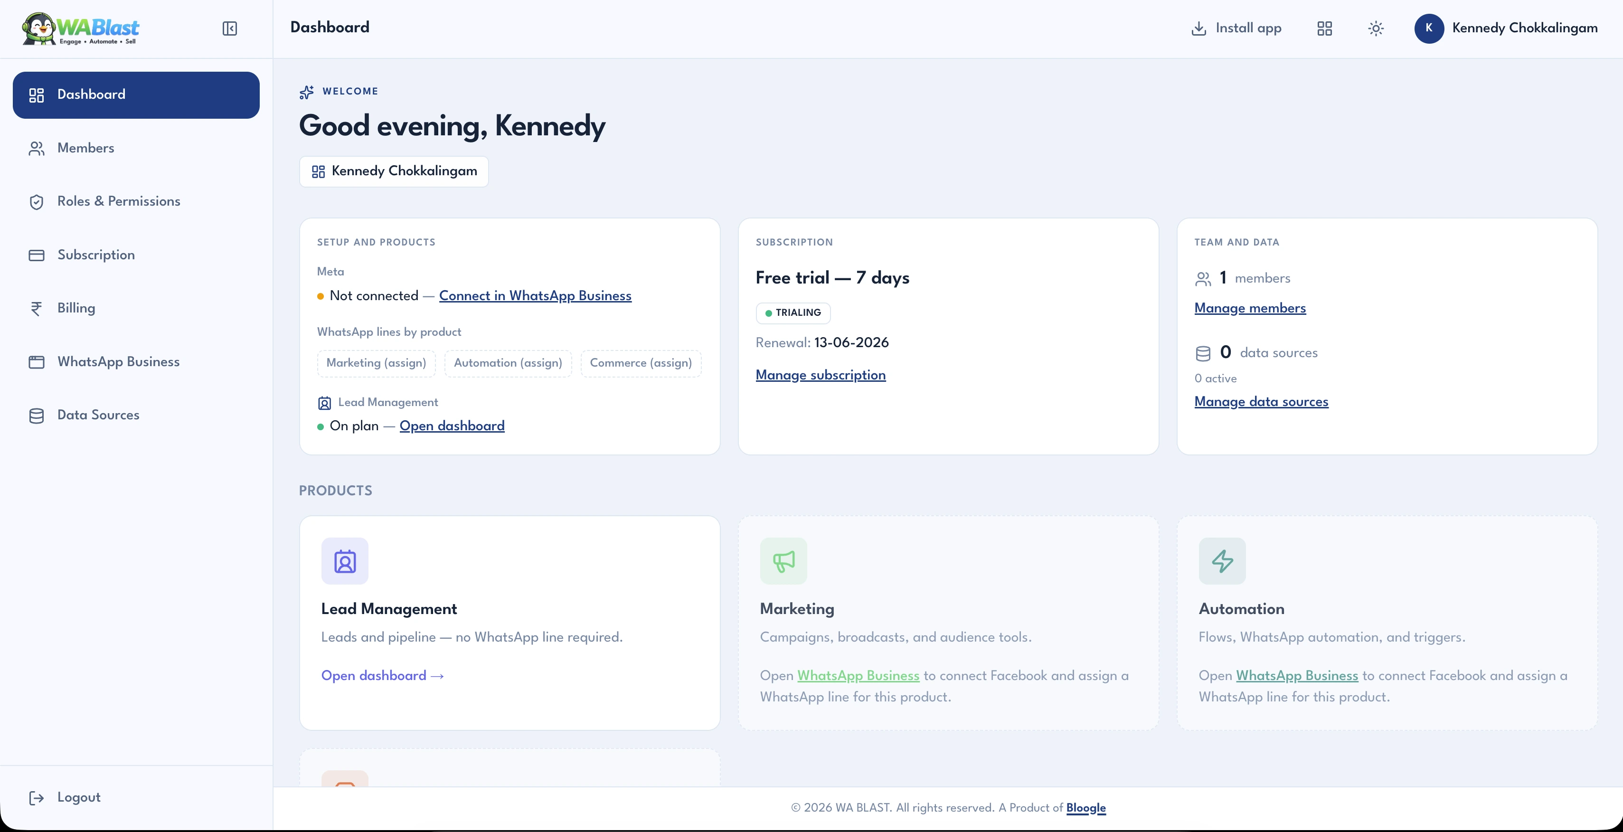Click the TRIALING status badge
Image resolution: width=1623 pixels, height=832 pixels.
[x=793, y=313]
